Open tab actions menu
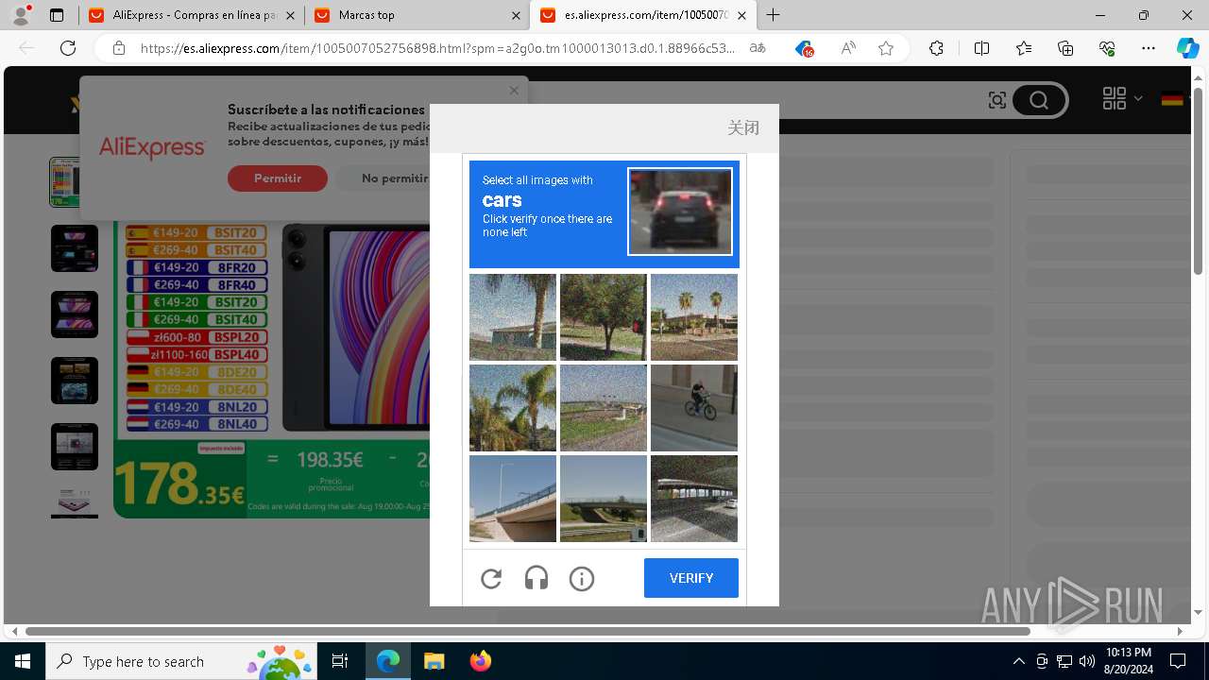Image resolution: width=1209 pixels, height=680 pixels. [57, 15]
